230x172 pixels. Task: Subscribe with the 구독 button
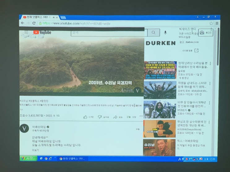coord(137,129)
